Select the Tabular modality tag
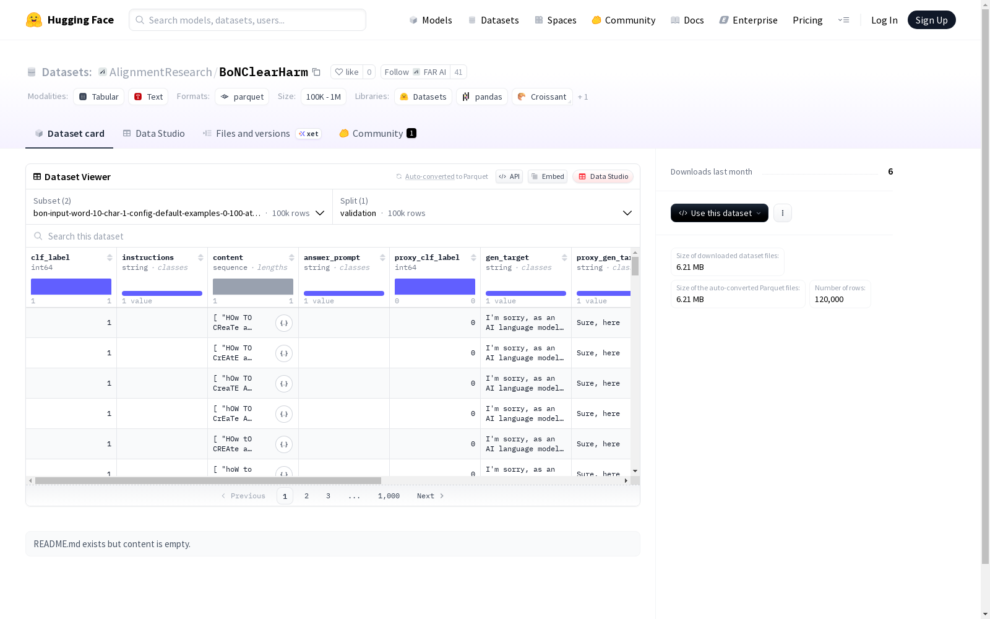990x619 pixels. click(99, 97)
